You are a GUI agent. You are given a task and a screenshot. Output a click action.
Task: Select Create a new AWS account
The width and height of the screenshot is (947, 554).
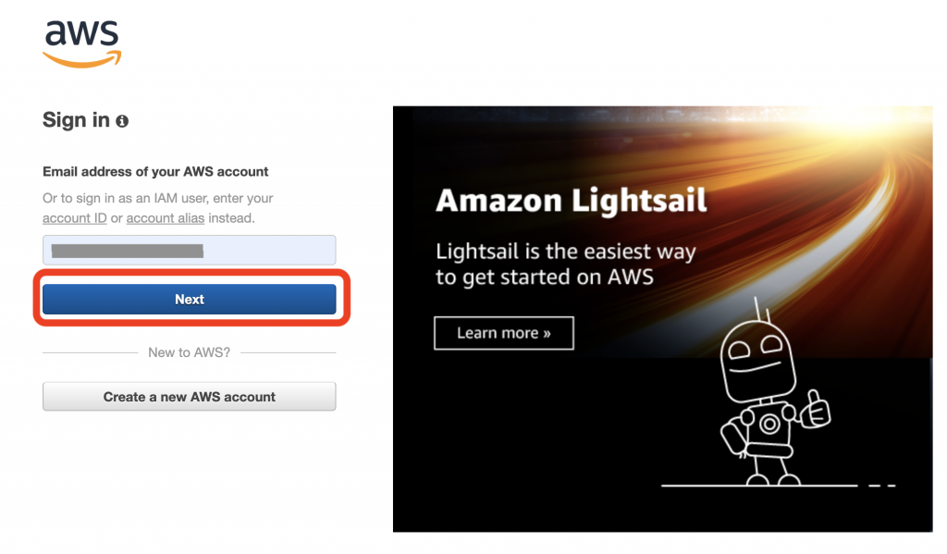click(189, 397)
